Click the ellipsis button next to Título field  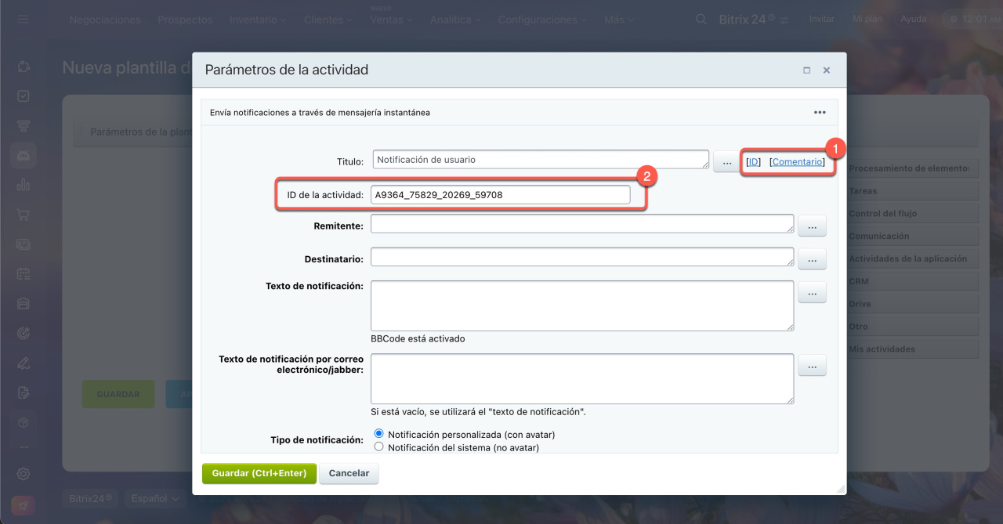click(x=727, y=162)
